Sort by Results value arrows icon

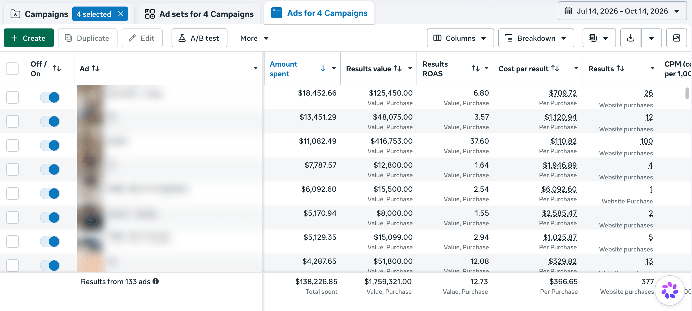[398, 68]
